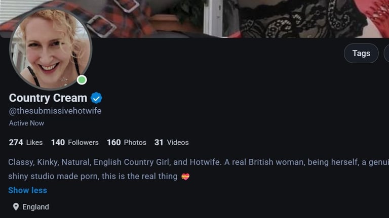Click the Active Now status text
The height and width of the screenshot is (218, 389).
point(26,123)
